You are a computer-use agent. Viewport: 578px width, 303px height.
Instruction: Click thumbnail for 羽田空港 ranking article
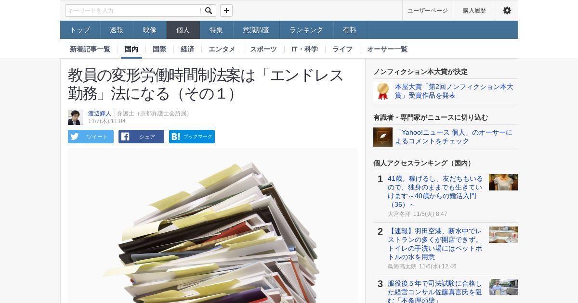click(x=503, y=235)
